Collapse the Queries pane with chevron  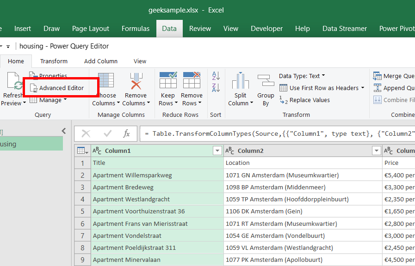(x=64, y=131)
